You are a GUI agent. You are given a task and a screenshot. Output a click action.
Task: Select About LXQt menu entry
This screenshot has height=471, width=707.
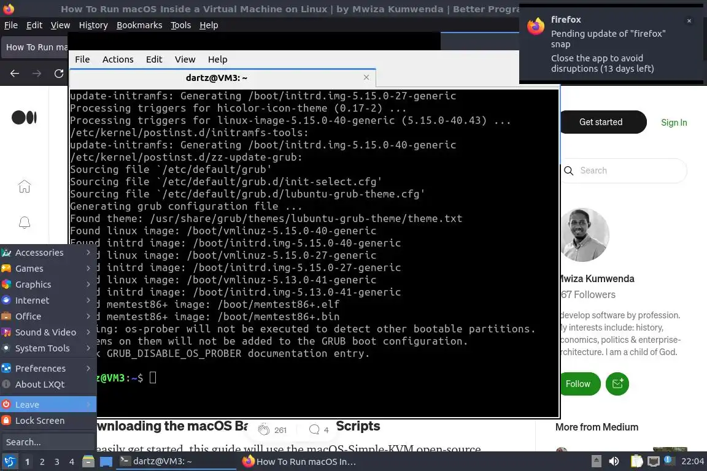coord(48,385)
